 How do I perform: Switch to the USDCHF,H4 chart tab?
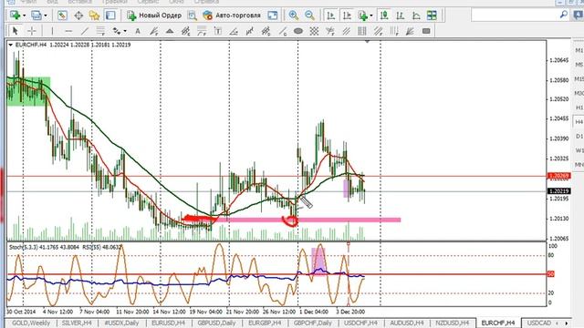[360, 323]
